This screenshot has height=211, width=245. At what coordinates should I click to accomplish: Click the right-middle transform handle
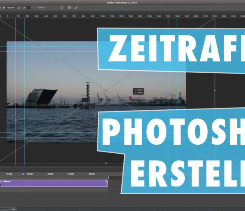[215, 90]
